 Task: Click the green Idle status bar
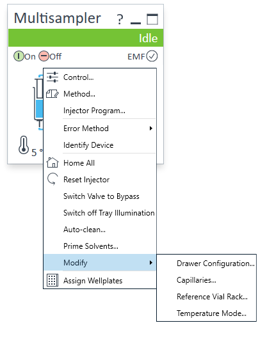pos(86,38)
